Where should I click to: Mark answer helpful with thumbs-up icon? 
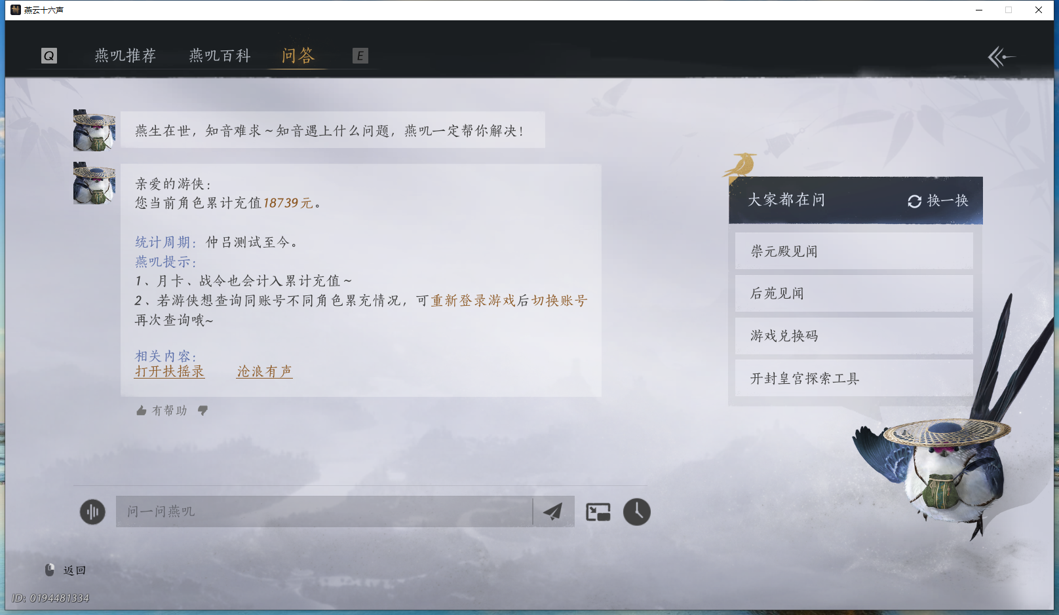[x=141, y=411]
